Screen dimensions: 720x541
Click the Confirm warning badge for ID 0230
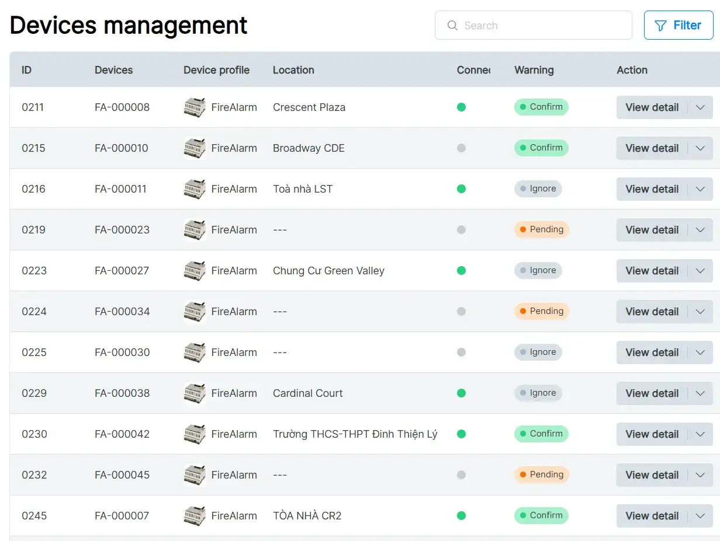(541, 434)
